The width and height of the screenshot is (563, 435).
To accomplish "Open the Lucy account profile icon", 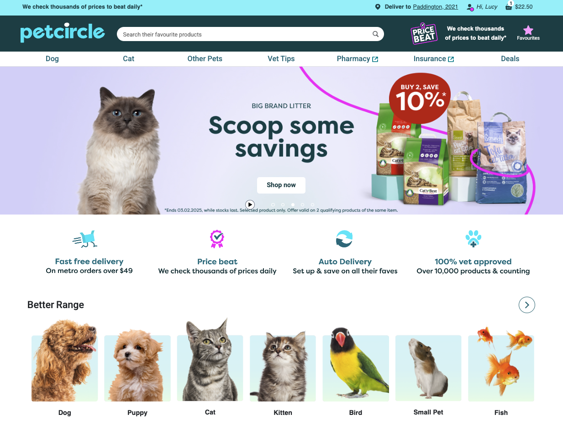I will [x=470, y=7].
